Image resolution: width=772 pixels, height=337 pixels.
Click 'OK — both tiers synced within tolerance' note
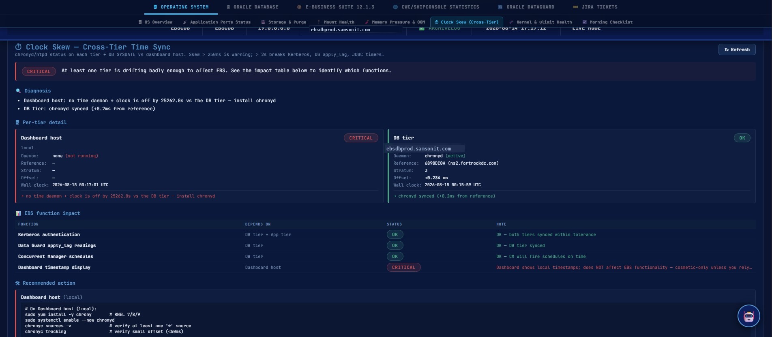[x=546, y=234]
